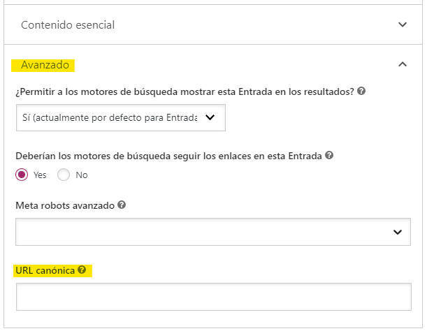Image resolution: width=427 pixels, height=331 pixels.
Task: Click the highlighted Avanzado section title
Action: (x=45, y=65)
